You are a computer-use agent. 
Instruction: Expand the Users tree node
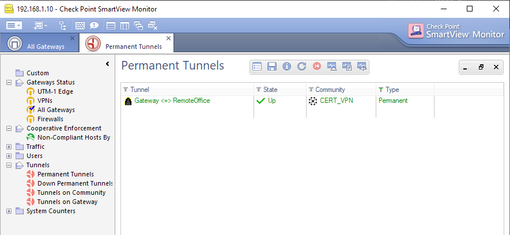tap(9, 156)
